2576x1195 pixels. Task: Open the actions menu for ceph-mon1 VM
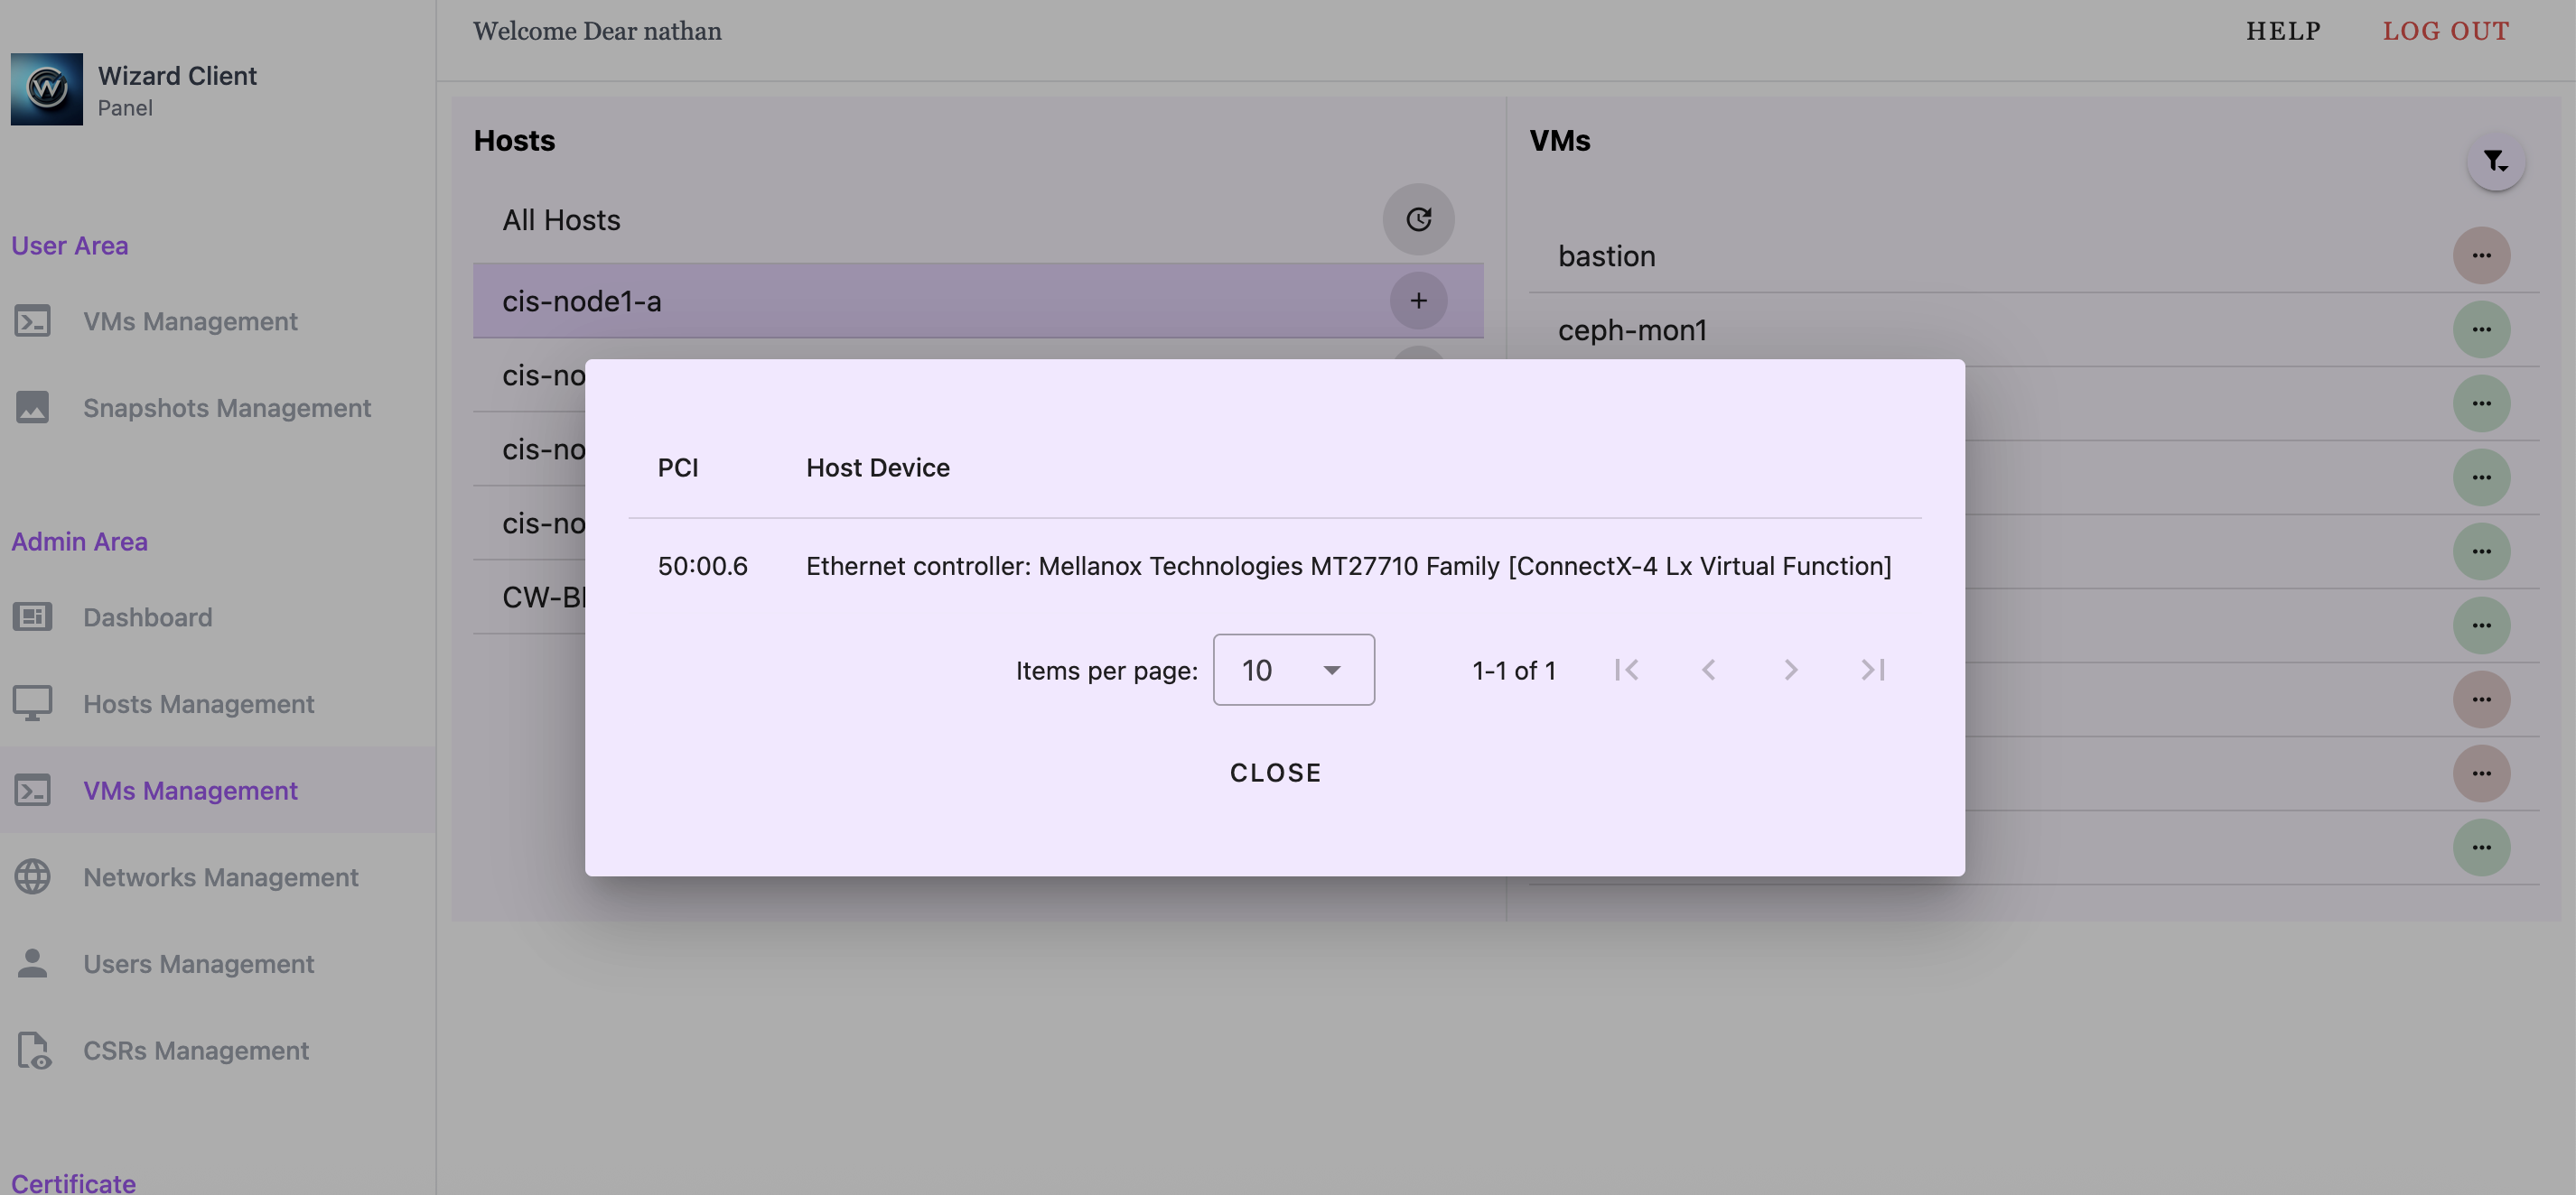(x=2482, y=329)
